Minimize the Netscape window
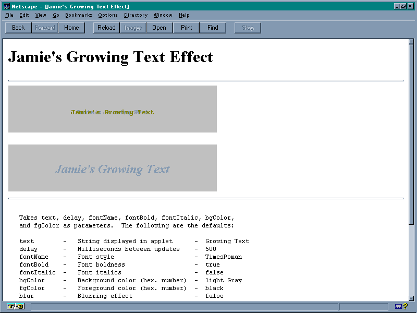The height and width of the screenshot is (313, 417). coord(397,6)
